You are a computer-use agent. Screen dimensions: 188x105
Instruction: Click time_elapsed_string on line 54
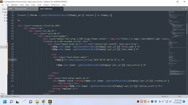(80, 60)
